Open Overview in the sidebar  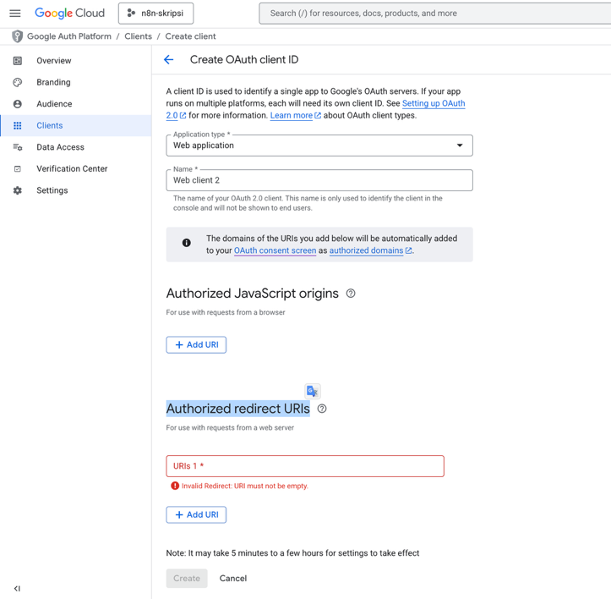click(x=53, y=61)
